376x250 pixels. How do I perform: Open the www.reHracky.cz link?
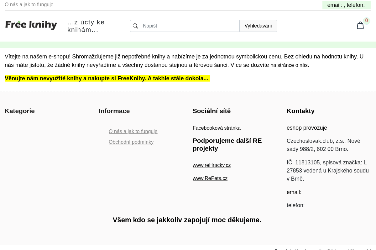tap(211, 165)
